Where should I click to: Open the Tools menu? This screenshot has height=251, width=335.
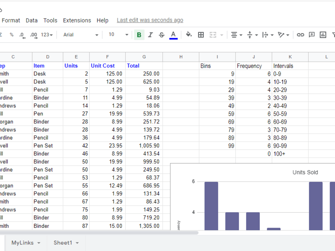50,20
